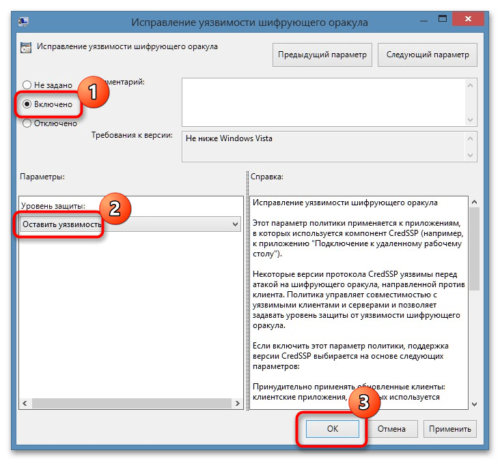Maximize the policy dialog window
This screenshot has height=461, width=500.
pos(443,19)
